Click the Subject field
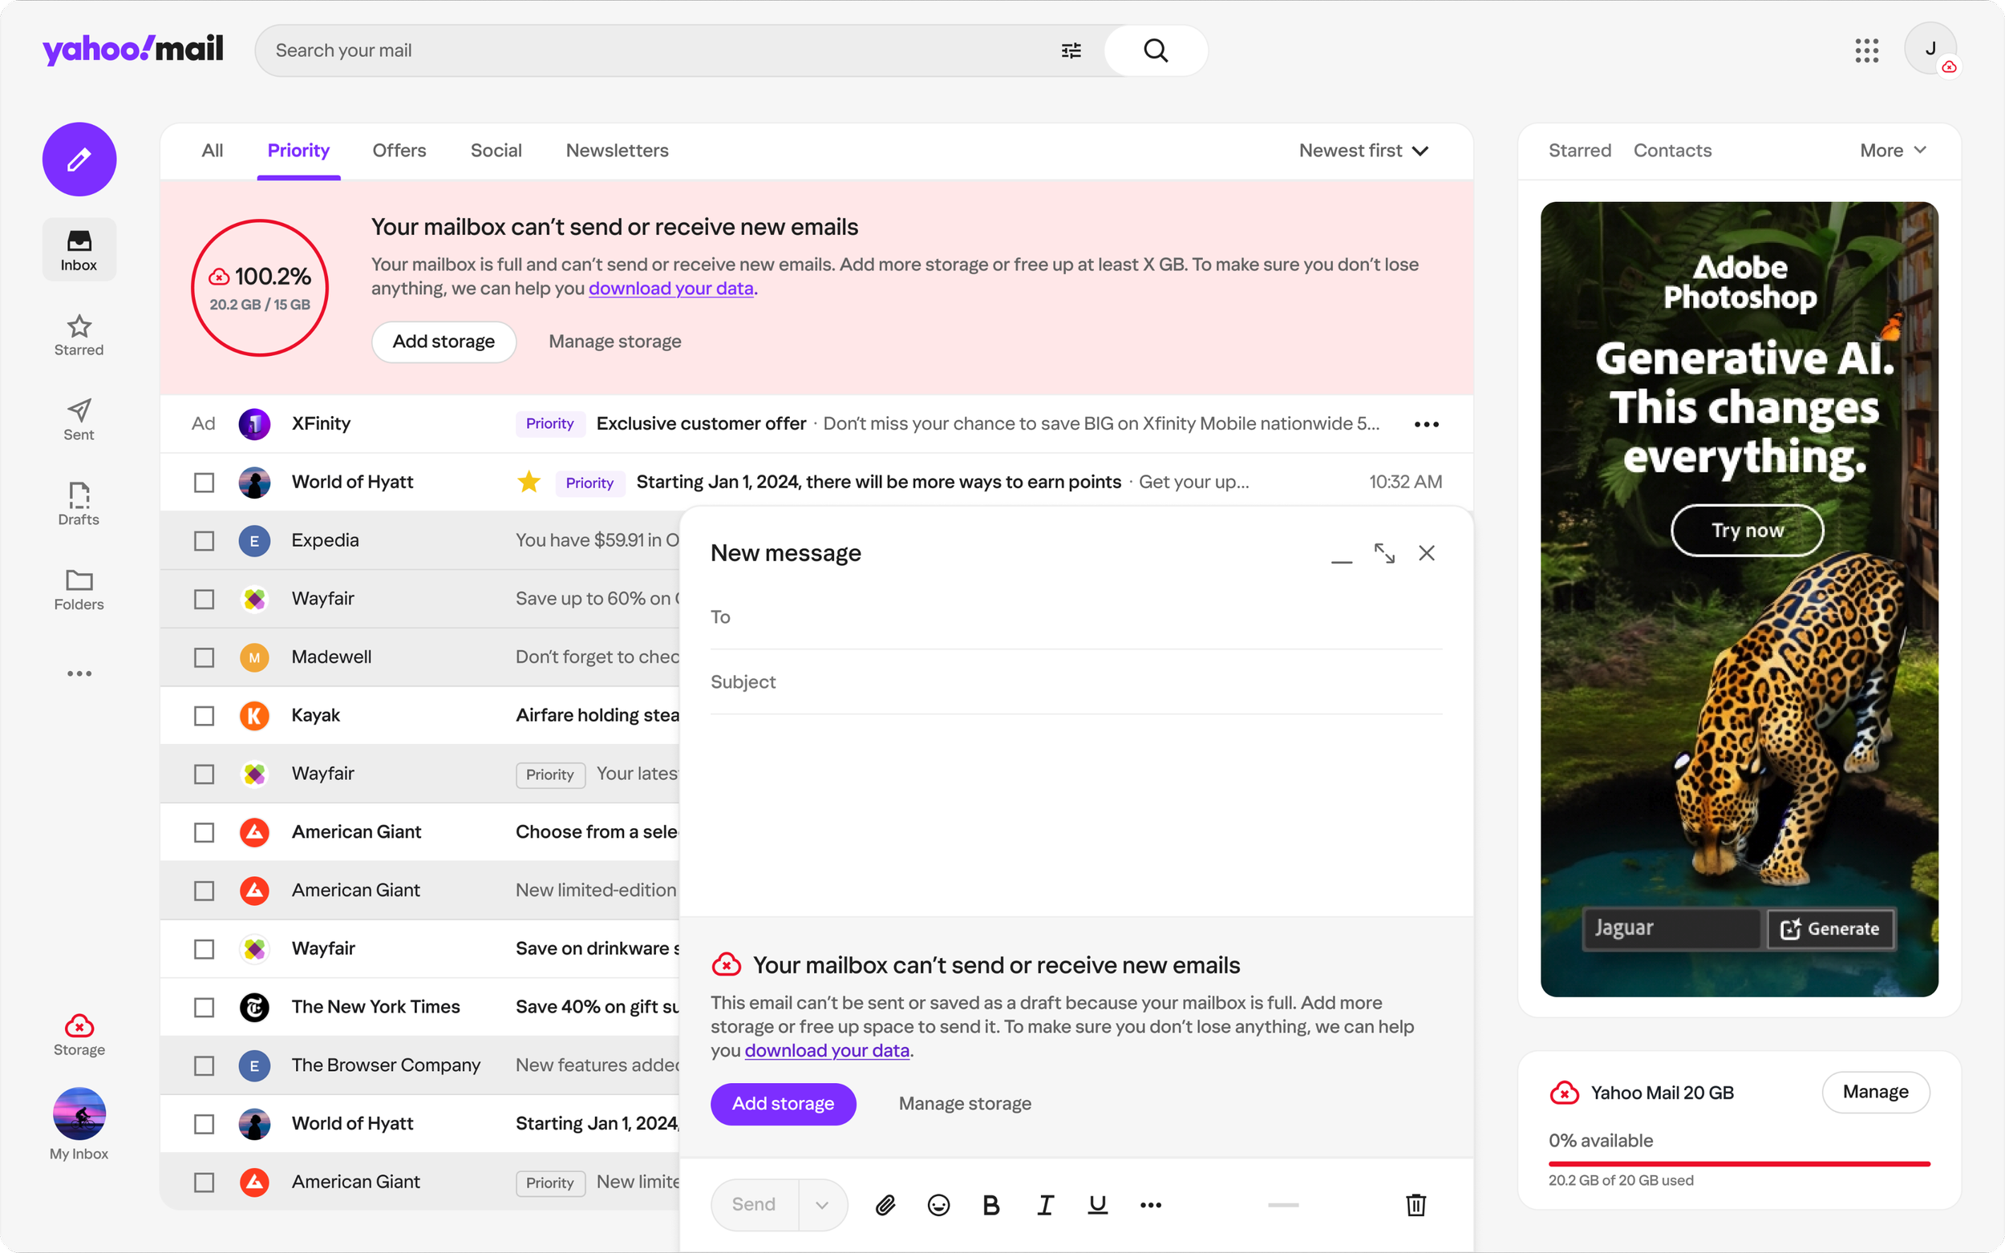 point(1075,682)
